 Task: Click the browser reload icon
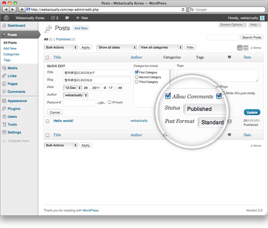[183, 9]
